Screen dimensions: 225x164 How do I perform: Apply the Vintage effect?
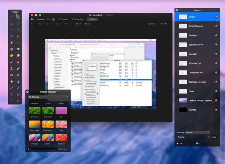(34, 138)
